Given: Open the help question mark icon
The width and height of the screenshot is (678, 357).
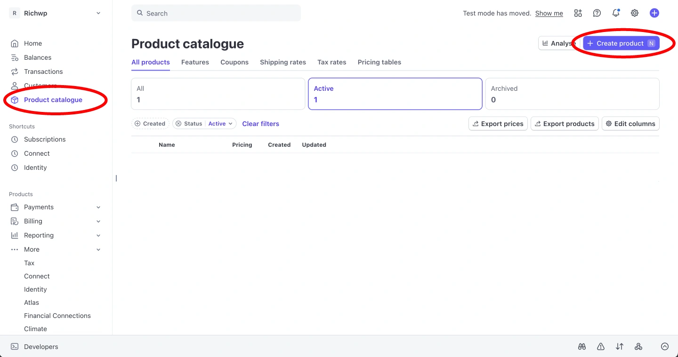Looking at the screenshot, I should click(597, 13).
